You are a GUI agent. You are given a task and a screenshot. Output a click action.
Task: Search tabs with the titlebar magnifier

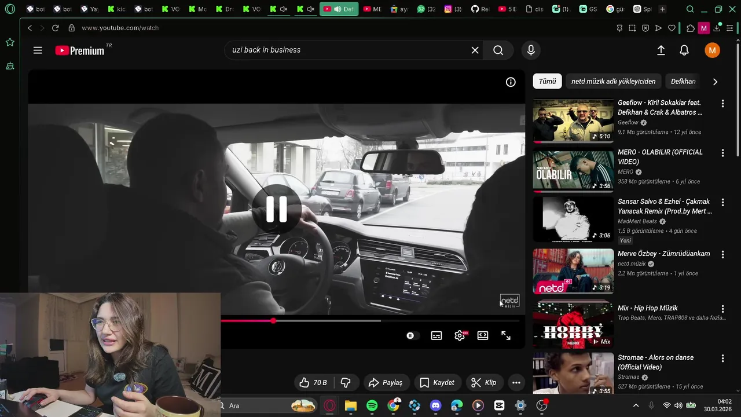tap(689, 9)
